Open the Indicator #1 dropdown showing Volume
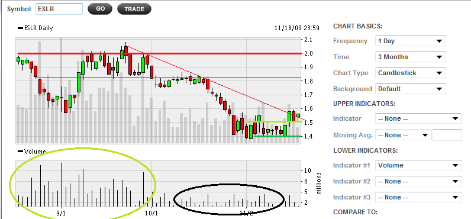Viewport: 471px width, 219px height. click(418, 165)
